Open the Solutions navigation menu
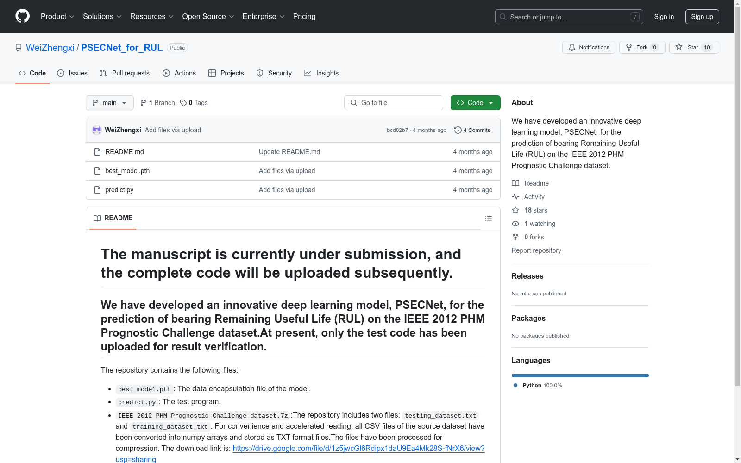741x463 pixels. tap(102, 17)
